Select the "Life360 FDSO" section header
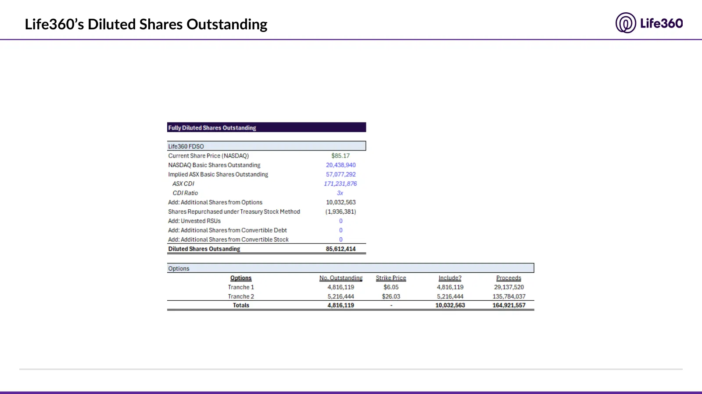 266,146
